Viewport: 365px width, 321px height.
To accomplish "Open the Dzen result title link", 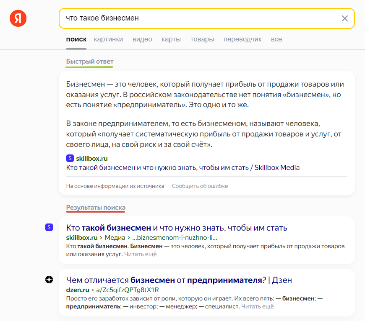I will [179, 280].
